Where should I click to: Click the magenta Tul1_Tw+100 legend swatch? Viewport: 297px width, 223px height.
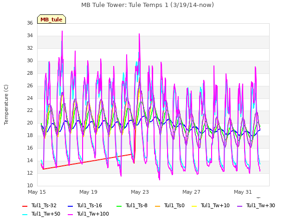point(70,215)
